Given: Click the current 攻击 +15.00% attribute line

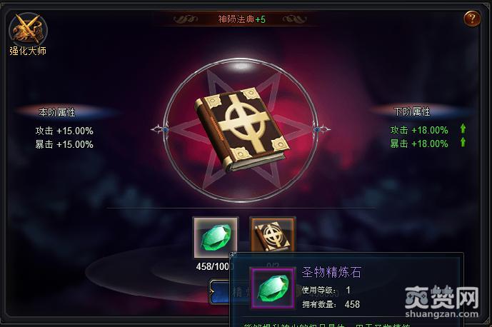Looking at the screenshot, I should coord(64,131).
